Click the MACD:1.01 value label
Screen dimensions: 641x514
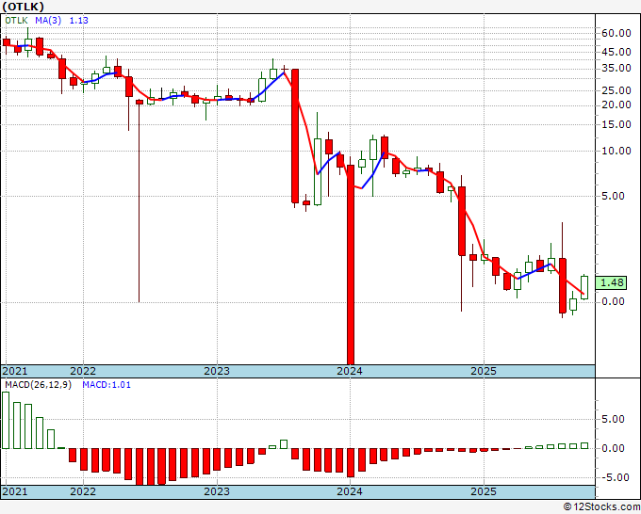click(x=107, y=385)
